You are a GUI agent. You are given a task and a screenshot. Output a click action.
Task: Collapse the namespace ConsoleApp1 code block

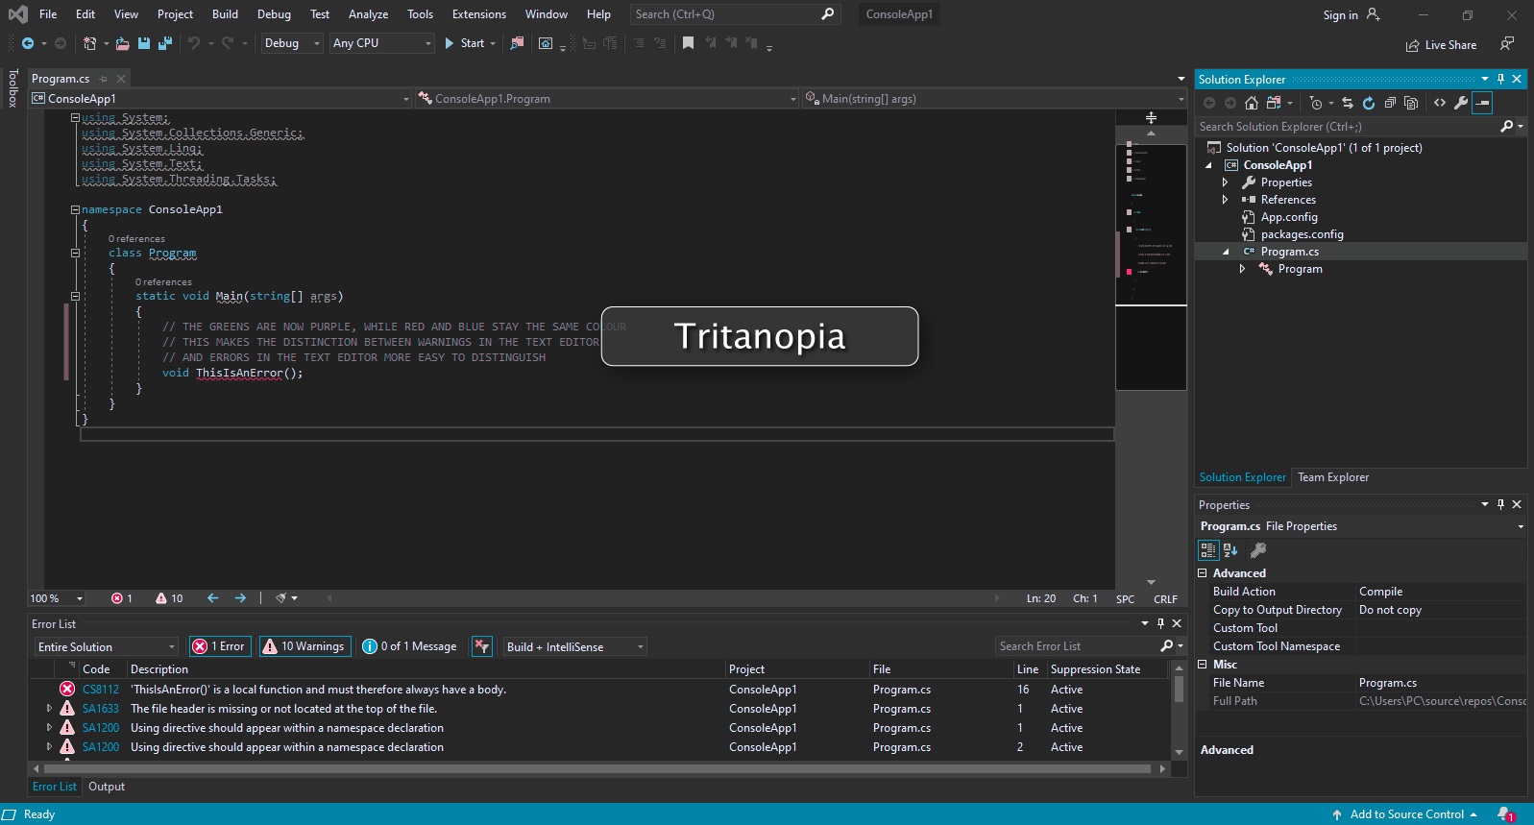coord(75,209)
